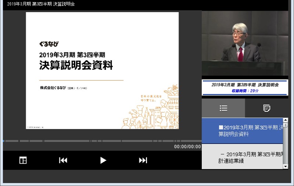Select chapter 2019年3月期 第3四半期 決算説明会資料
294x186 pixels.
point(242,131)
